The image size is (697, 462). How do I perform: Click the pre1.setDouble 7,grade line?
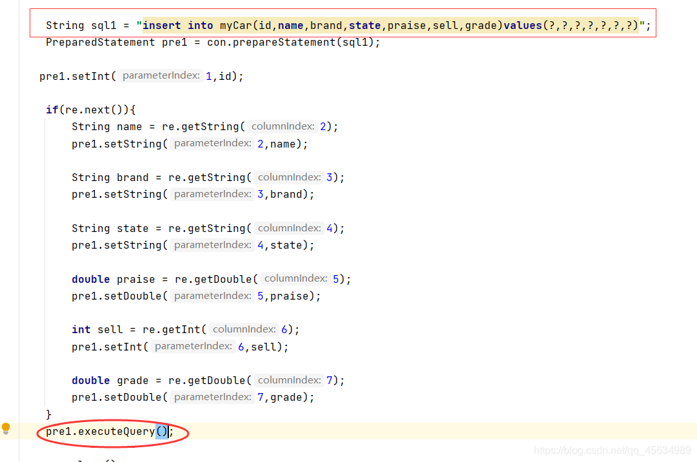pyautogui.click(x=193, y=397)
